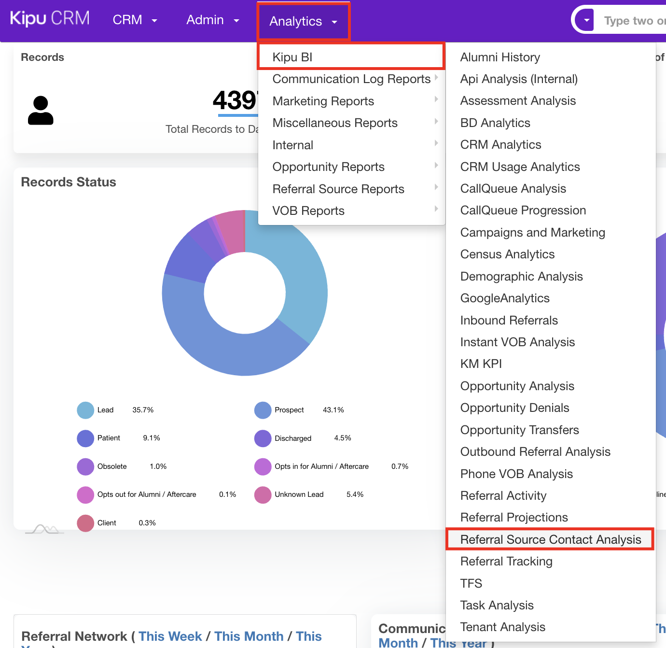Expand Communication Log Reports submenu
Viewport: 666px width, 648px height.
[351, 79]
